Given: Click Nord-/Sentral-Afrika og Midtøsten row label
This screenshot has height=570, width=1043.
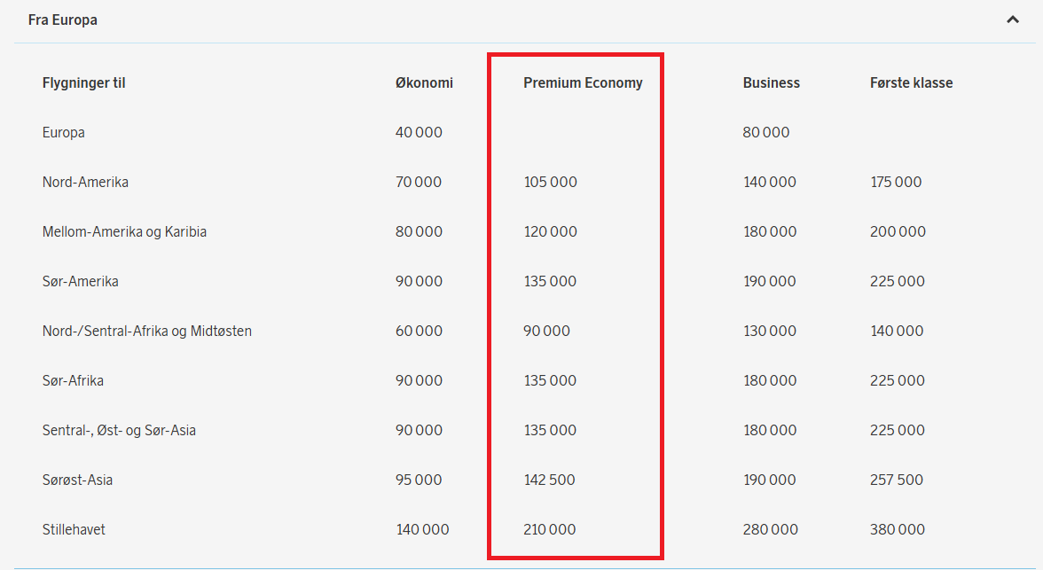Looking at the screenshot, I should [147, 331].
